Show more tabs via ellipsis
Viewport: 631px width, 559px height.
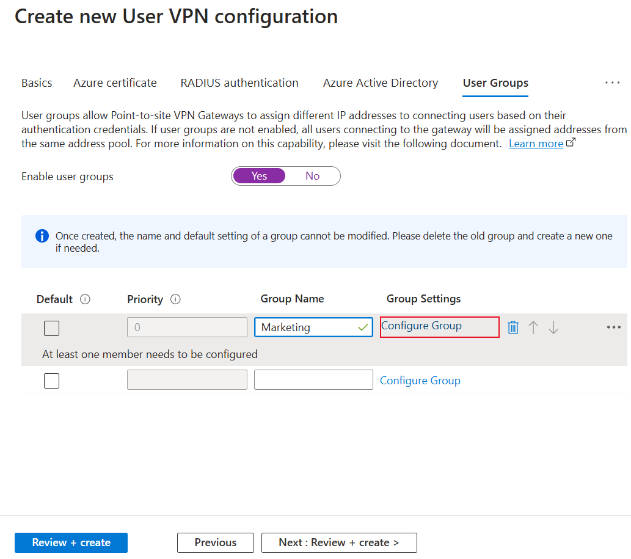pos(612,82)
